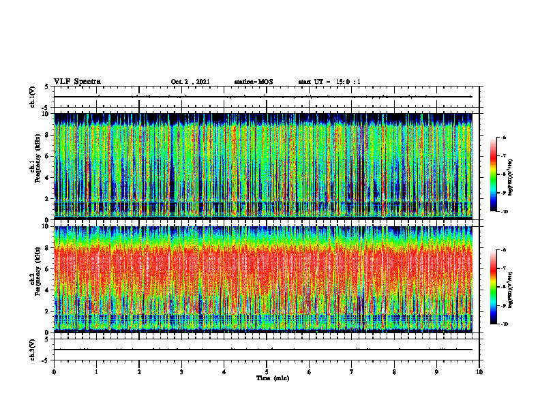540x417 pixels.
Task: Click ch.2 color bar label '-6'
Action: point(503,250)
